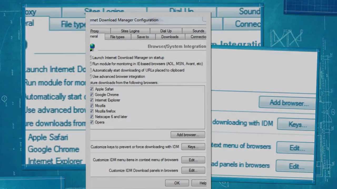Click Add browser... in the sharp center dialog
Image resolution: width=337 pixels, height=189 pixels.
pyautogui.click(x=188, y=135)
